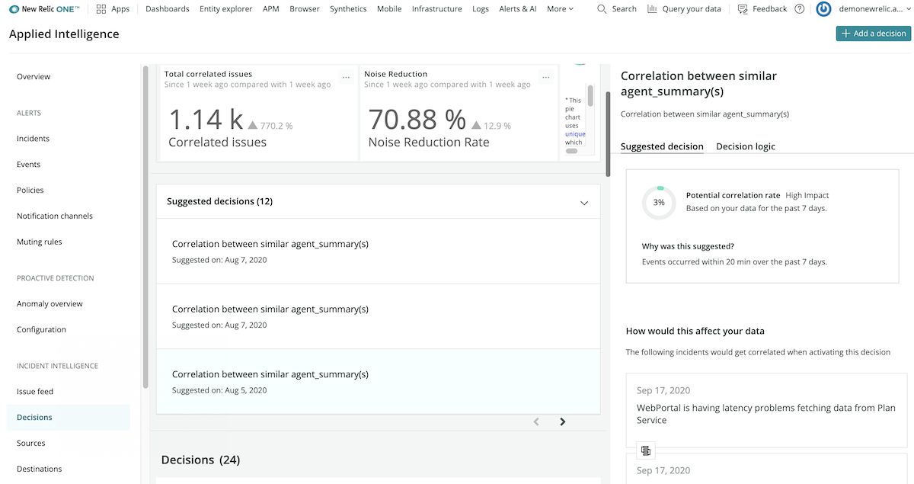Open the demonewrelic account dropdown
This screenshot has height=484, width=914.
pos(876,9)
